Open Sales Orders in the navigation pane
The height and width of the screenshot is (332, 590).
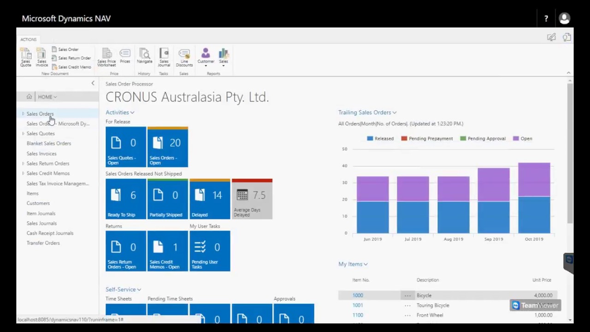pos(40,114)
